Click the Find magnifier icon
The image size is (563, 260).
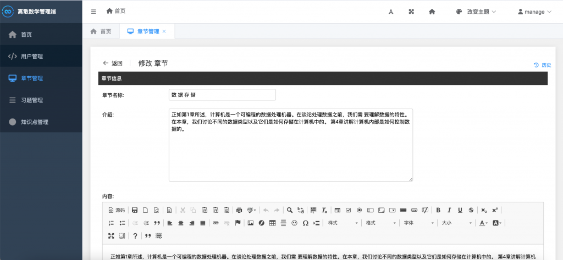click(x=289, y=210)
